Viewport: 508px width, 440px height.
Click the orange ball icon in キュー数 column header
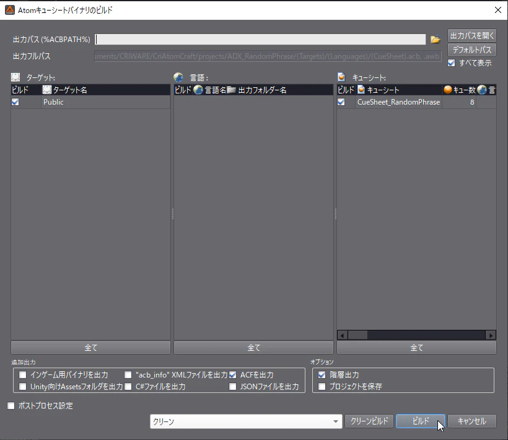pyautogui.click(x=448, y=90)
